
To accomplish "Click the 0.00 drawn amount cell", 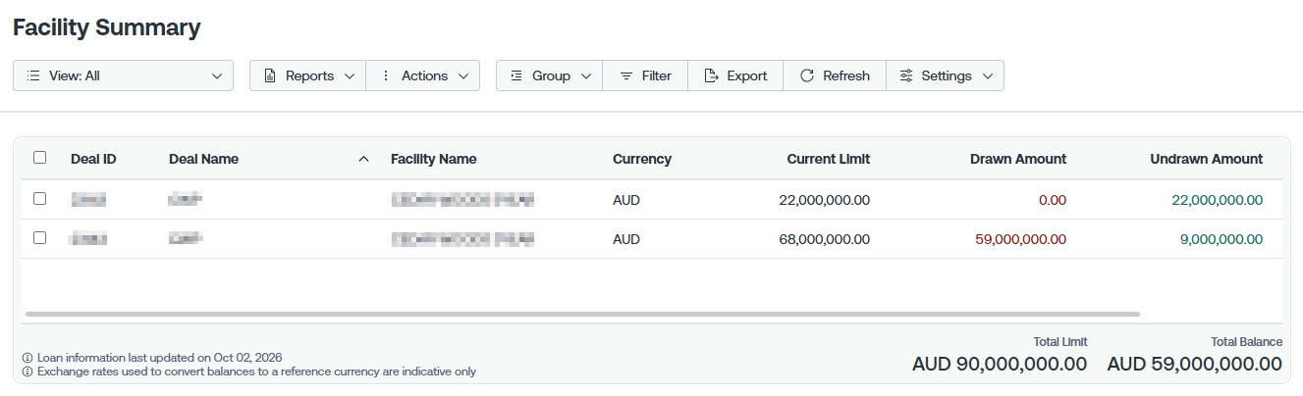I will [x=1053, y=200].
